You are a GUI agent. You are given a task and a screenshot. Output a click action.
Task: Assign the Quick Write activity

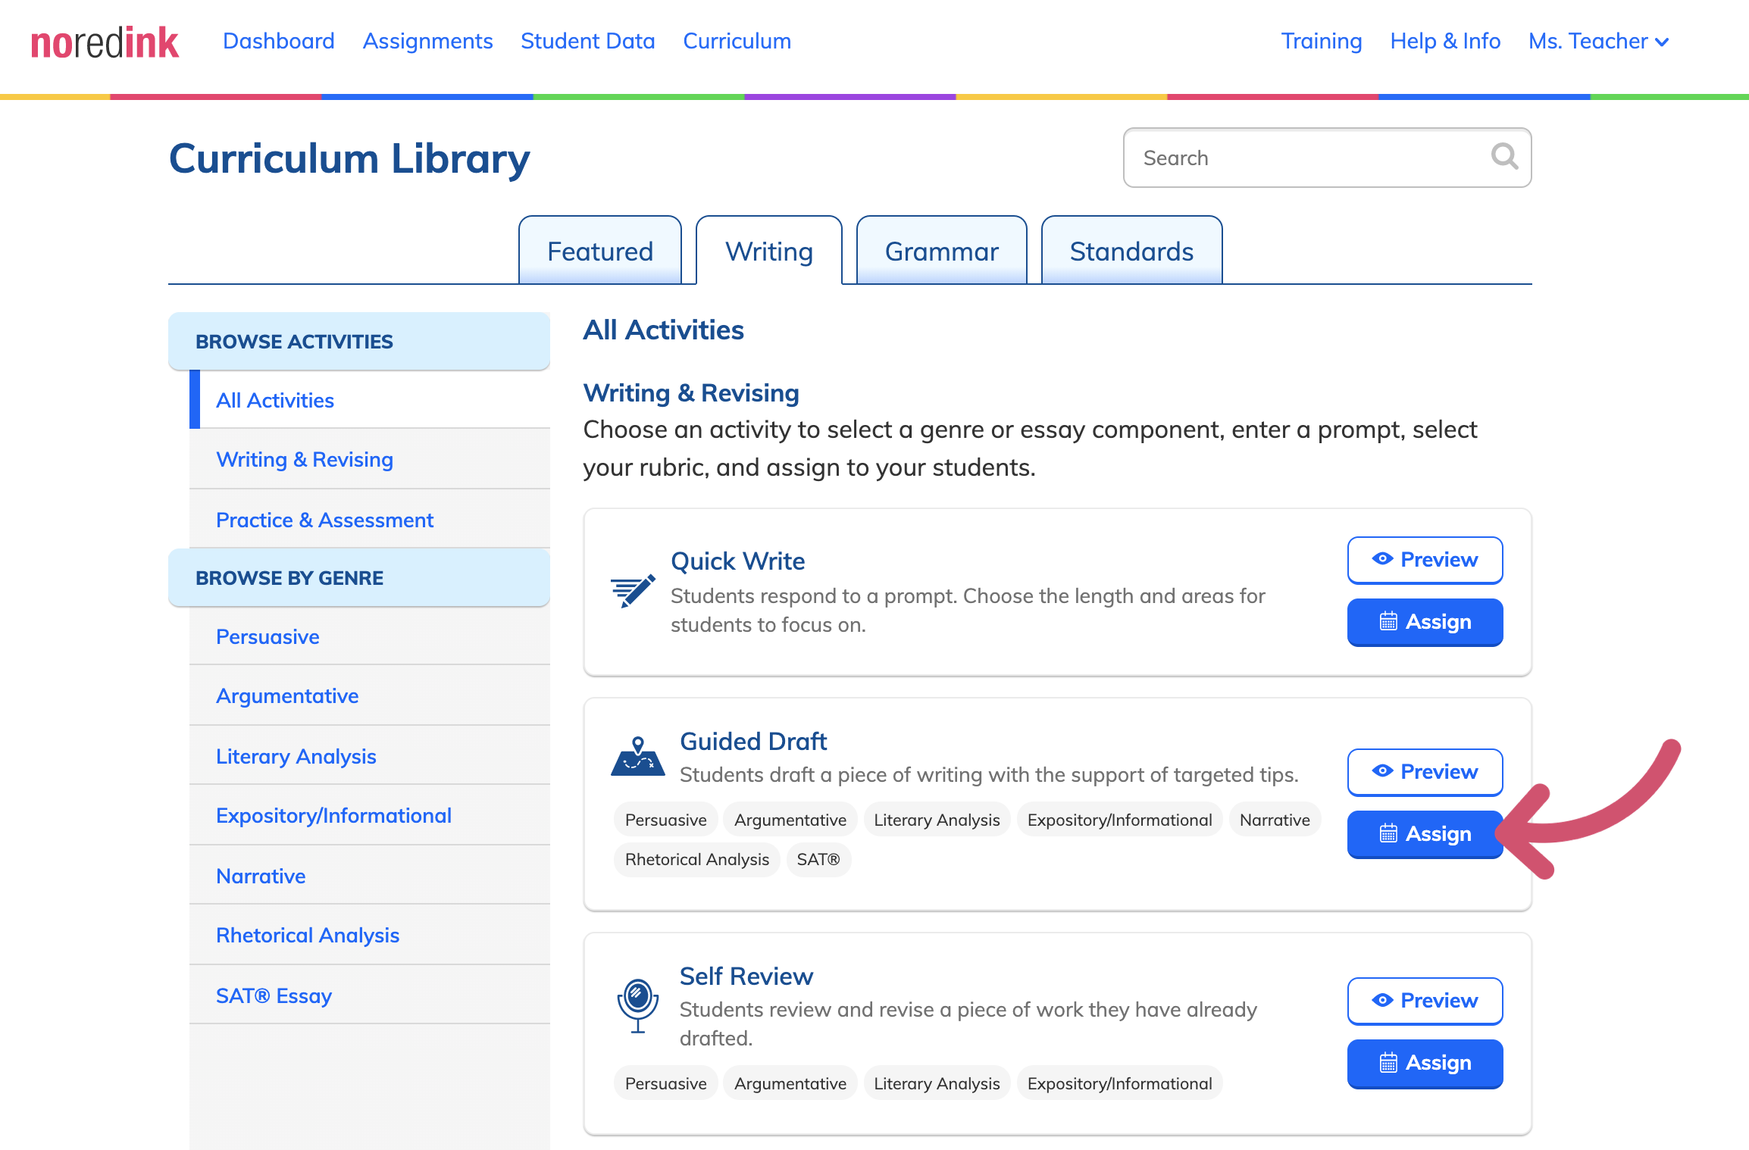click(x=1425, y=622)
